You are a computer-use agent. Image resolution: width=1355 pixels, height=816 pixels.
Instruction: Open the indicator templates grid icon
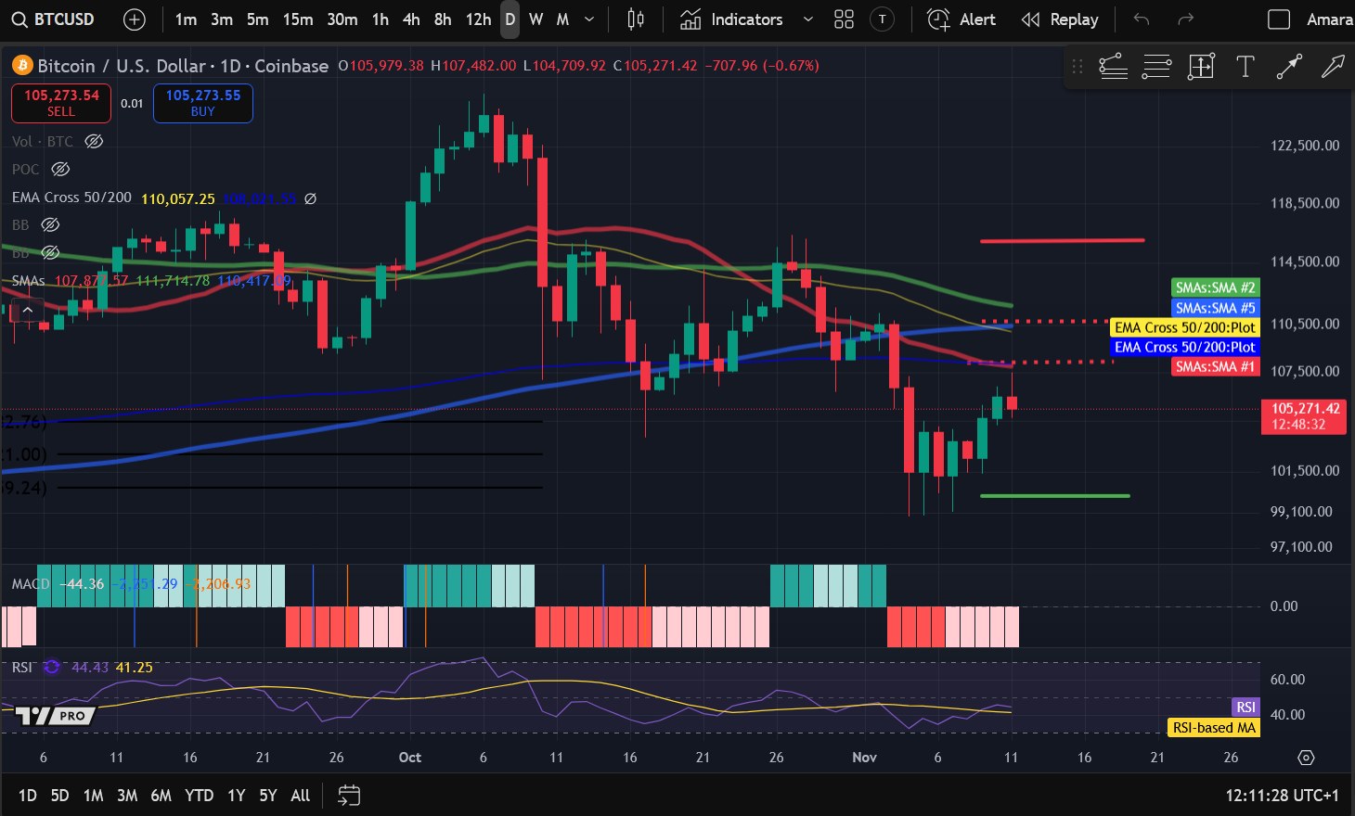pyautogui.click(x=844, y=19)
